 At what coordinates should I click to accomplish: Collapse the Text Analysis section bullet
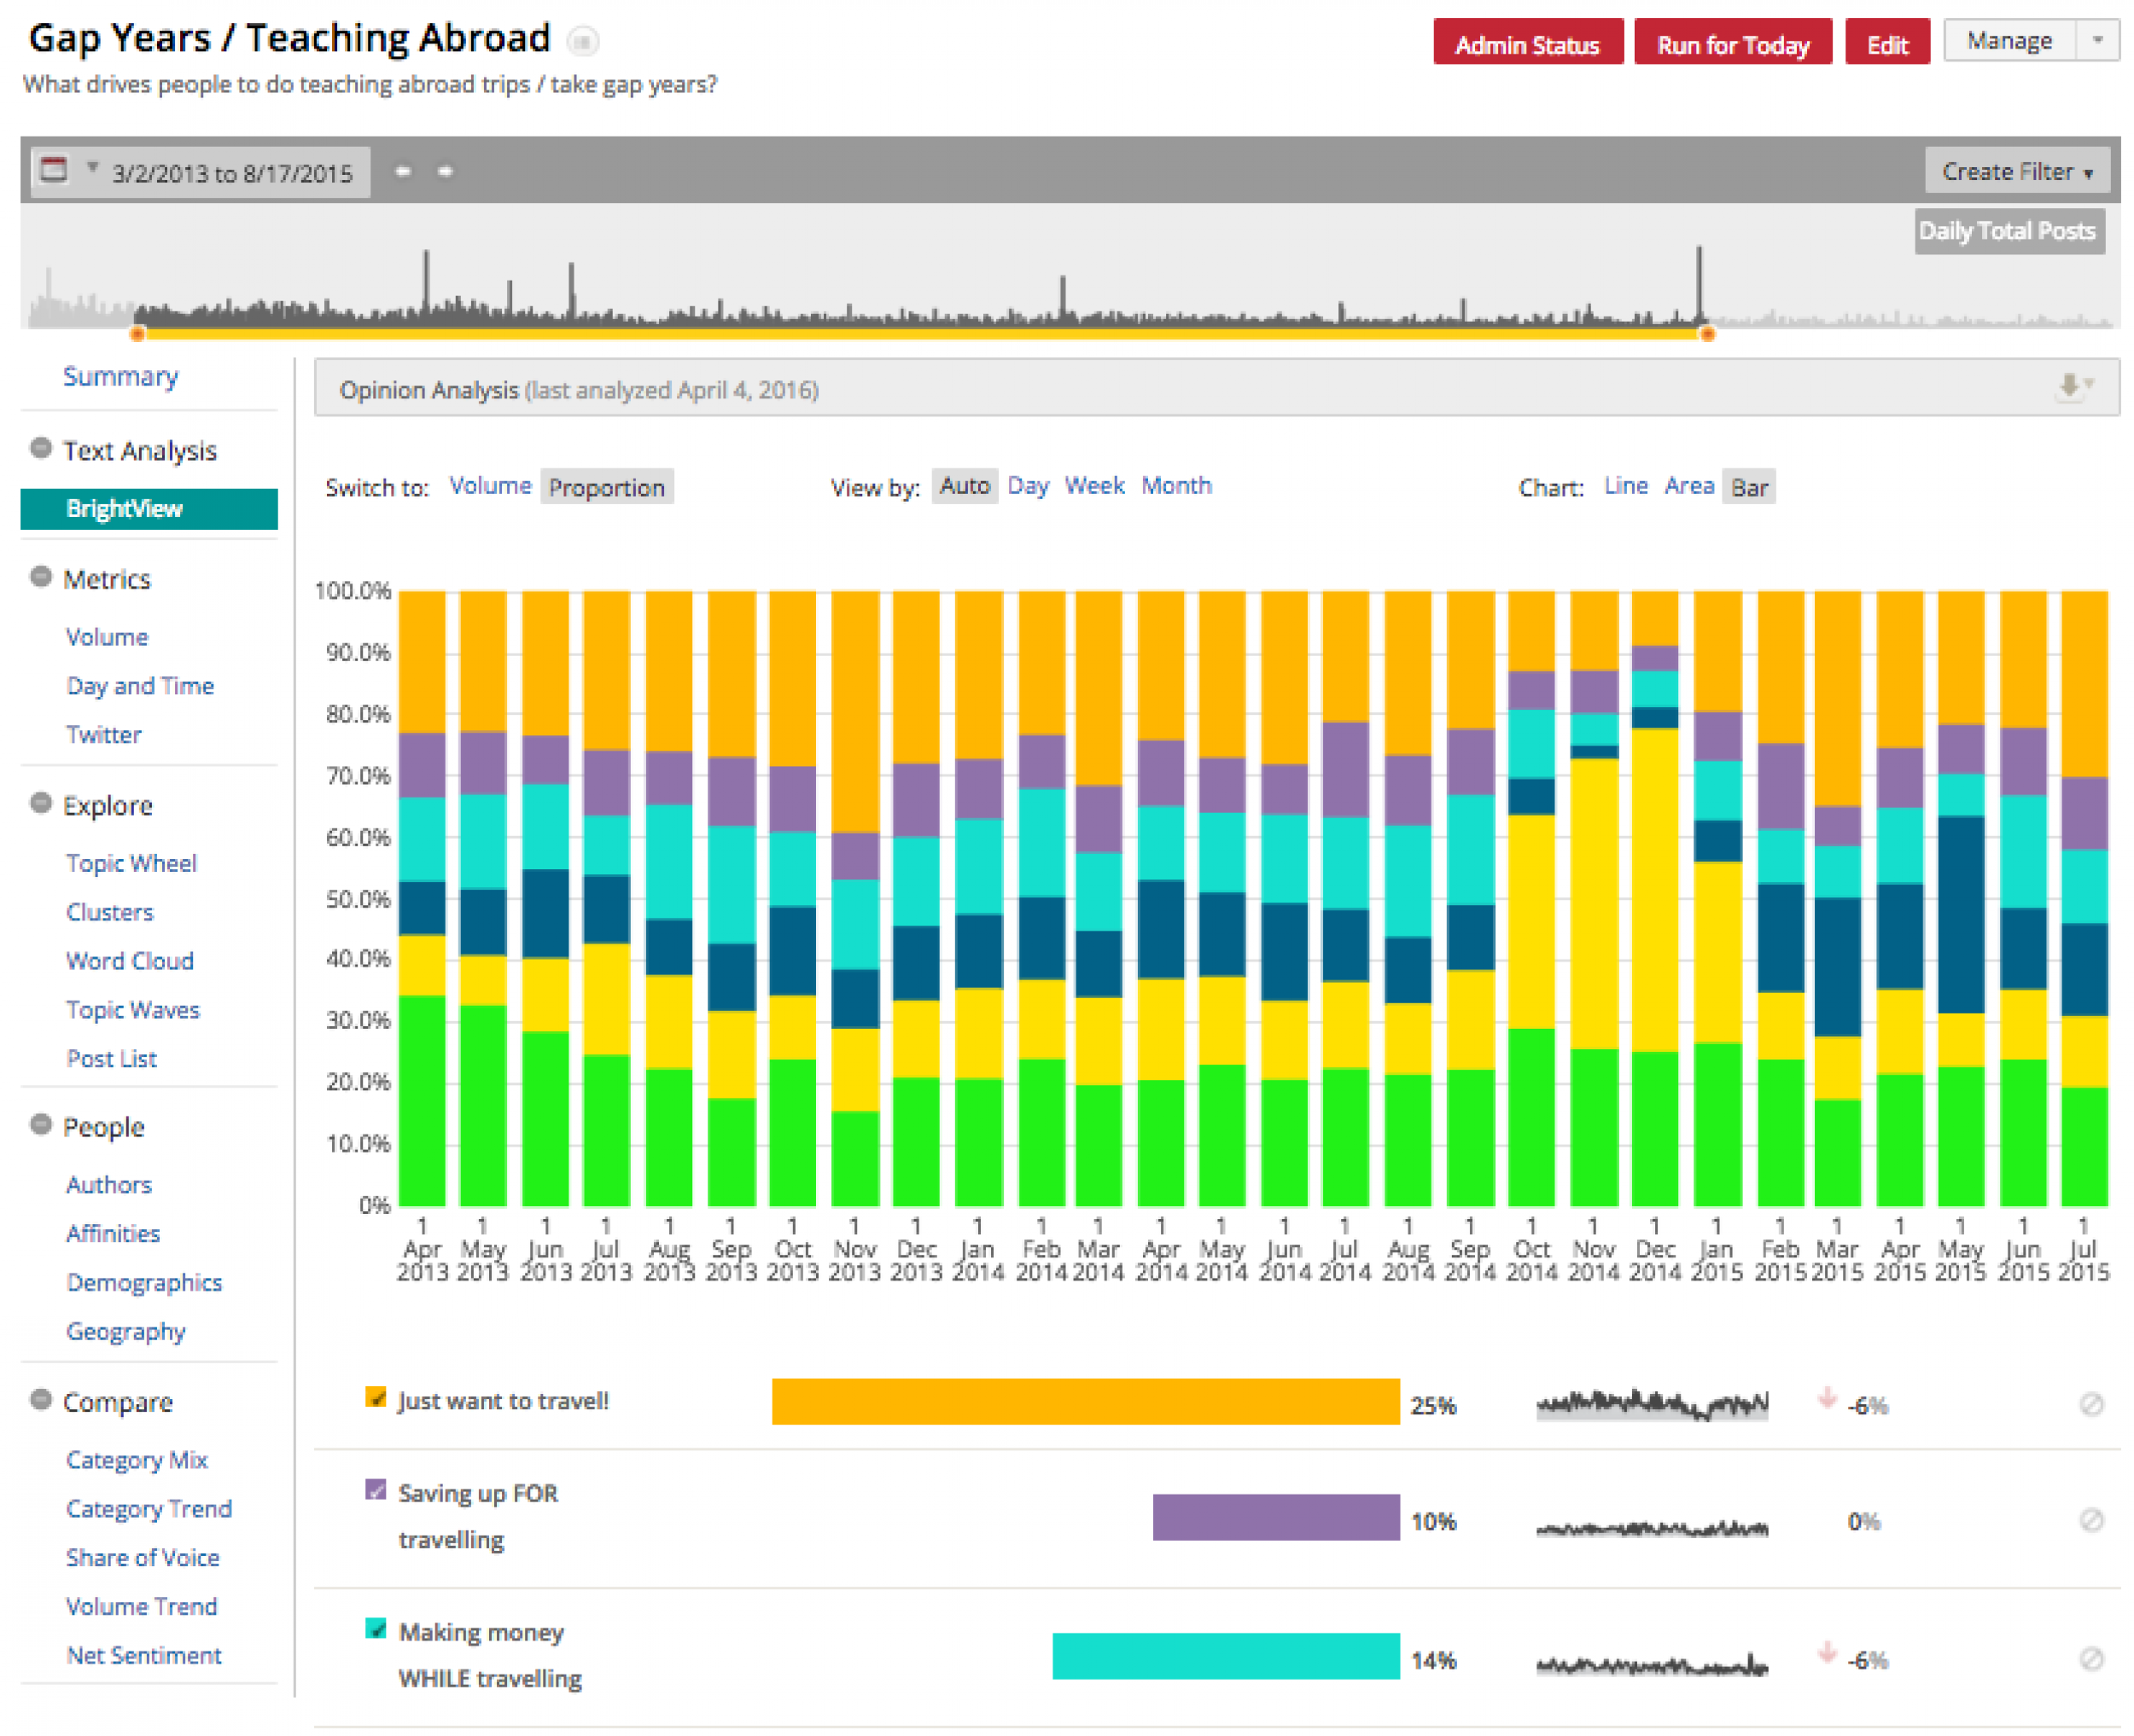click(41, 447)
